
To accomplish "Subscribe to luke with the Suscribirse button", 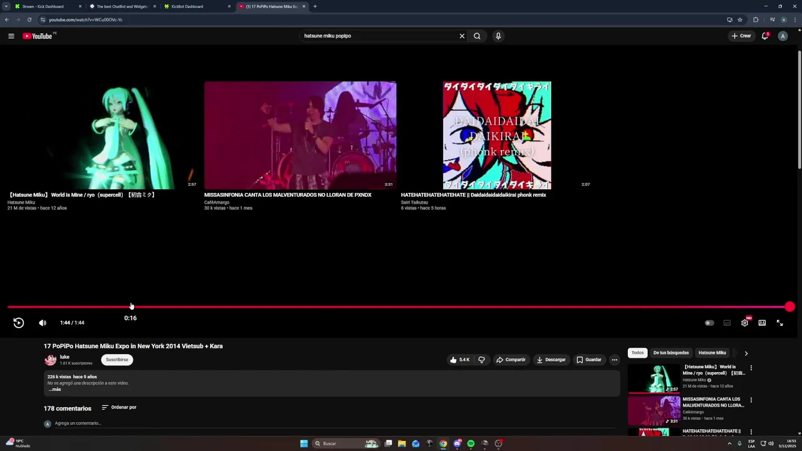I will coord(117,360).
